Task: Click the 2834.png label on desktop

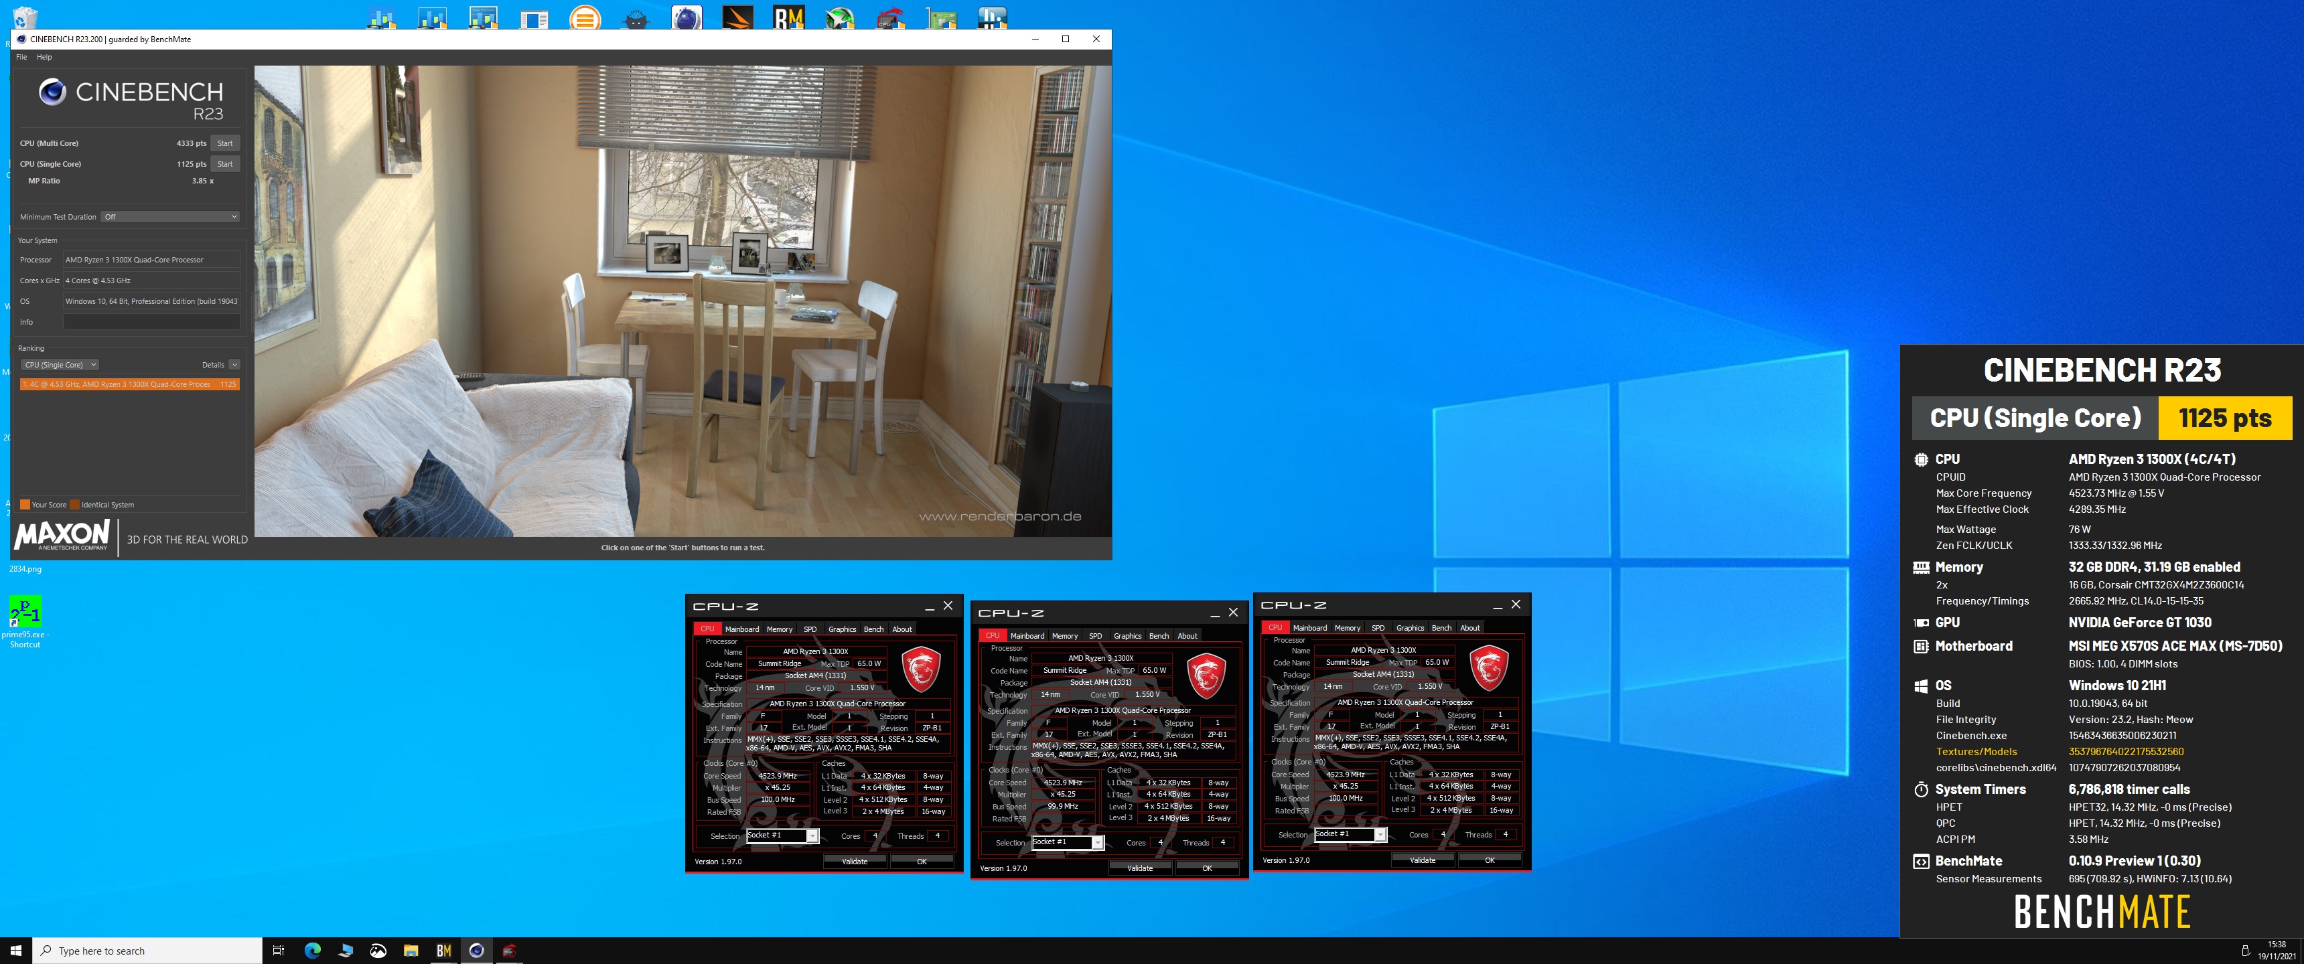Action: pyautogui.click(x=26, y=569)
